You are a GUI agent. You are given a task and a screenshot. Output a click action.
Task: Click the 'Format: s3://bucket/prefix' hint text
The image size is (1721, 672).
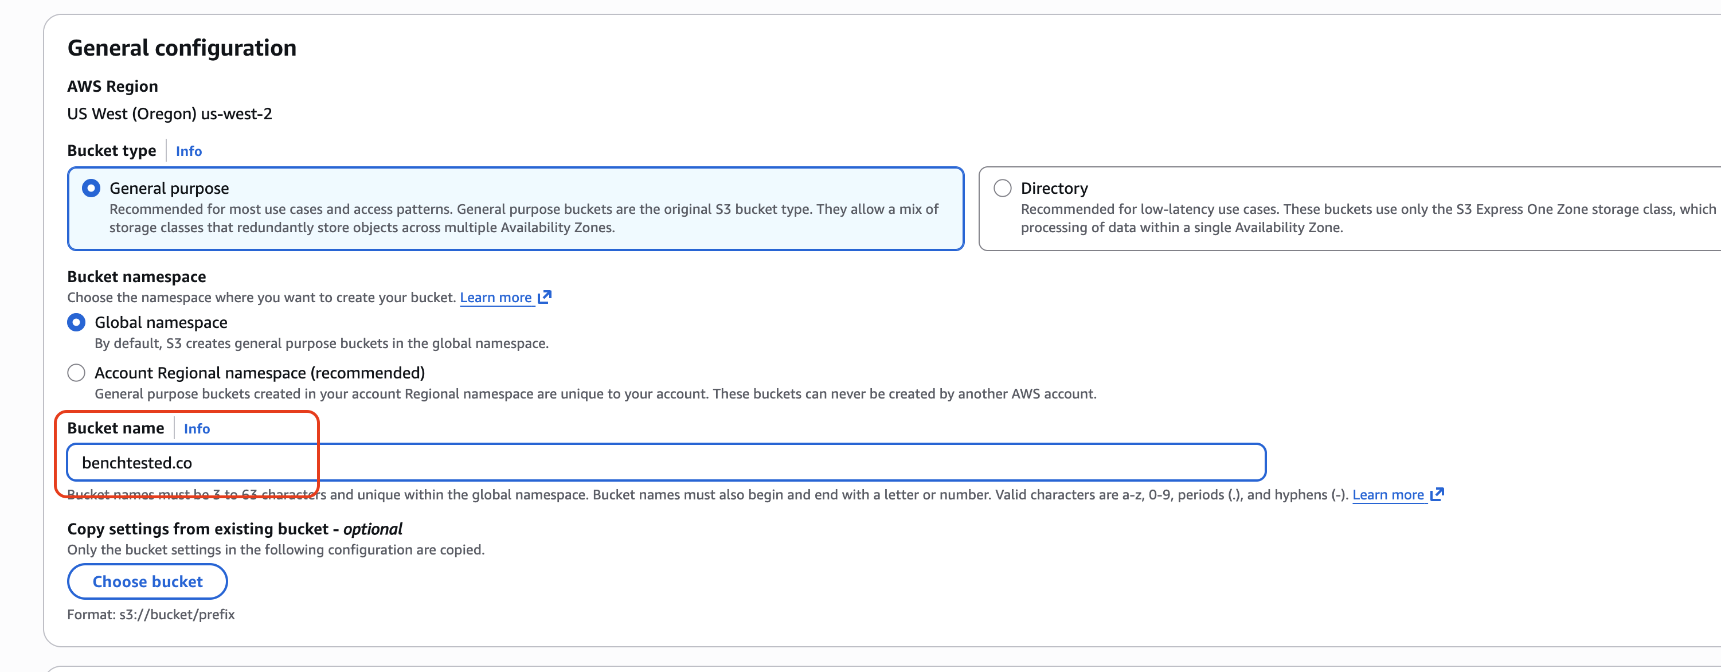(151, 614)
